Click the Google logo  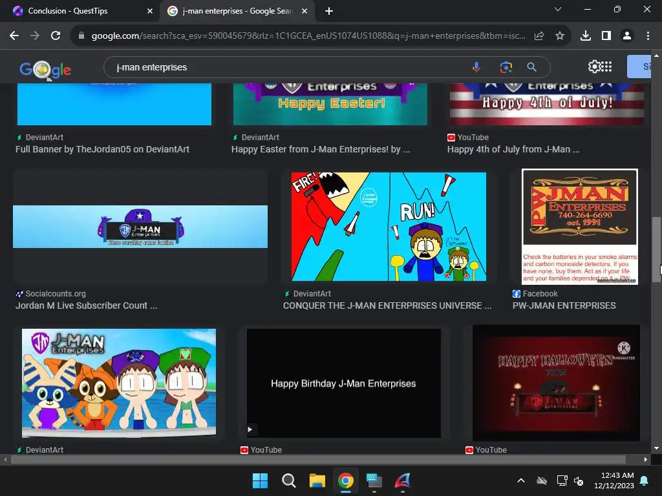click(45, 70)
